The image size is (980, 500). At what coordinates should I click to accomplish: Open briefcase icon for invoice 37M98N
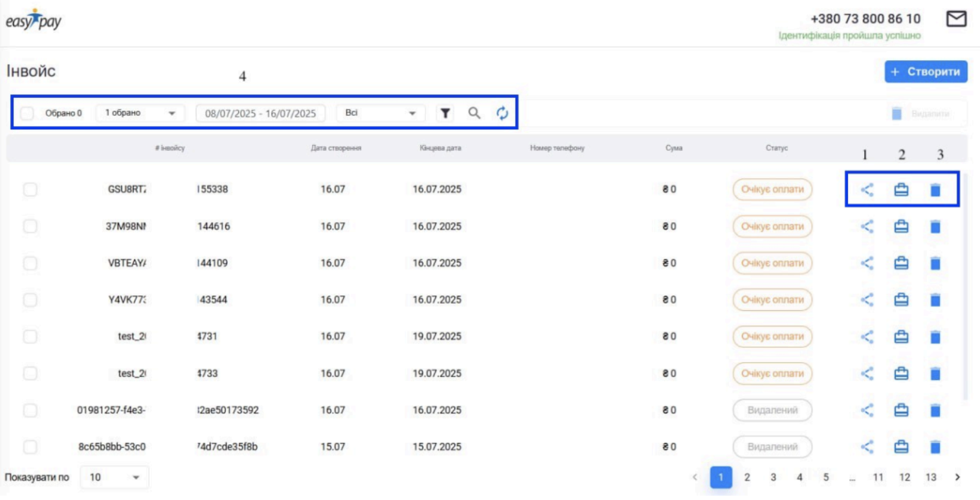pos(902,227)
